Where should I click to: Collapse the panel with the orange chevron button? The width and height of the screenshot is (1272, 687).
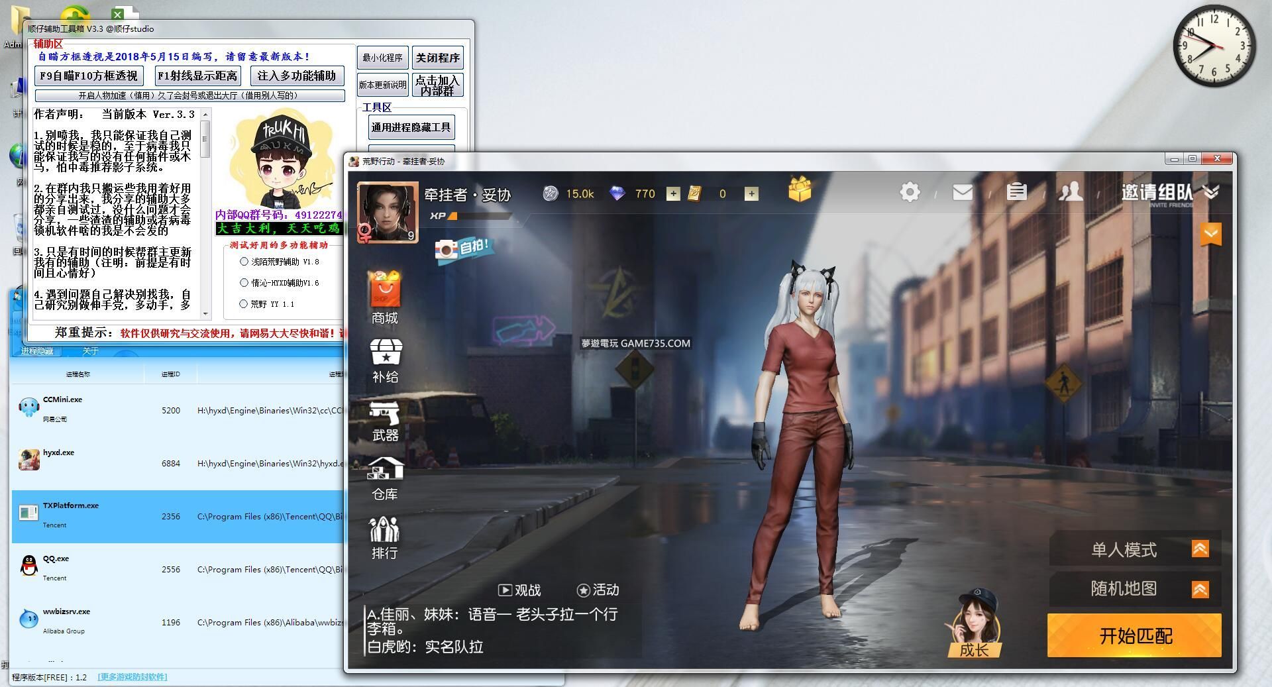click(1211, 234)
